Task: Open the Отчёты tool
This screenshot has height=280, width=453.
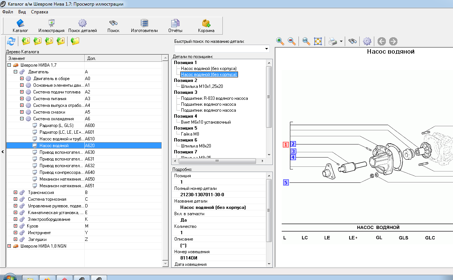Action: 175,26
